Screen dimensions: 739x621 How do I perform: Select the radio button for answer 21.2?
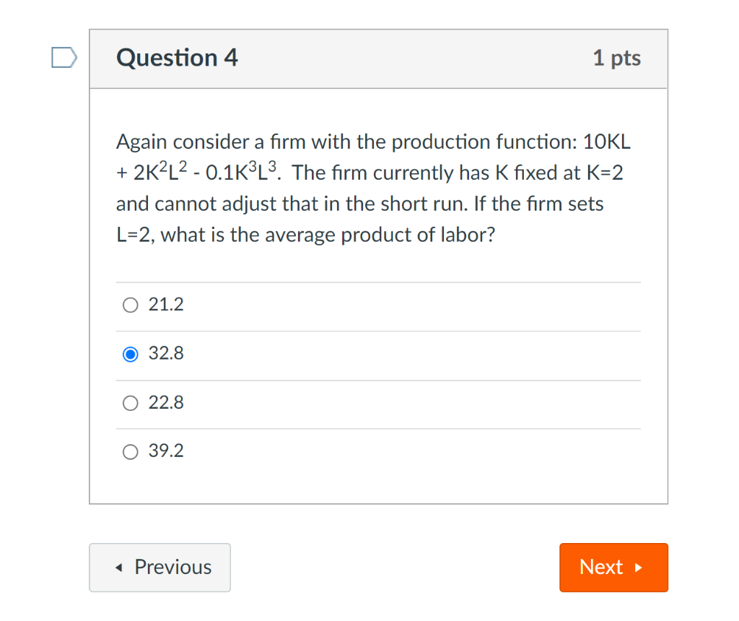130,305
